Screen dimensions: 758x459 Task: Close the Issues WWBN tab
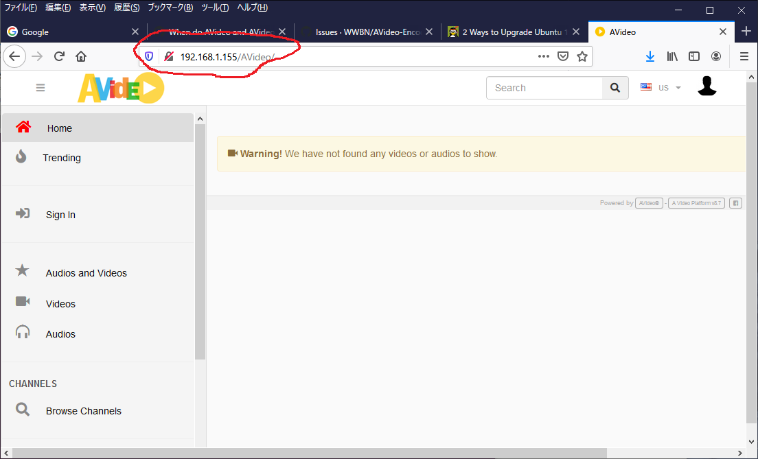click(x=429, y=32)
